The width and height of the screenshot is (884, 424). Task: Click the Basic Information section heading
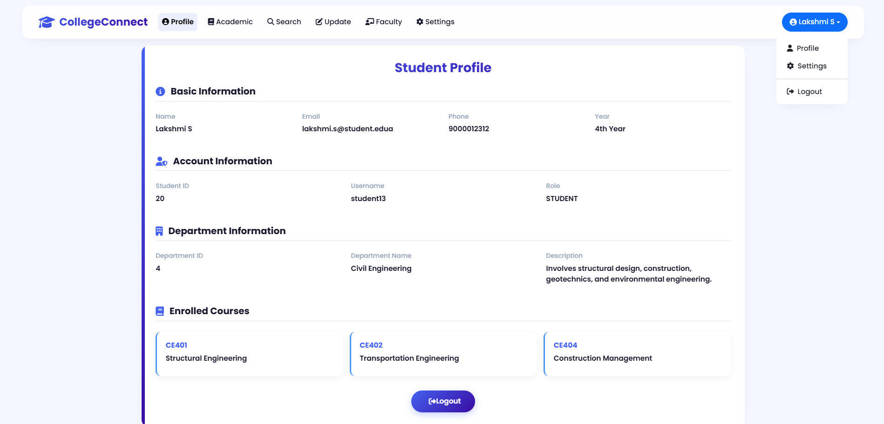point(213,92)
